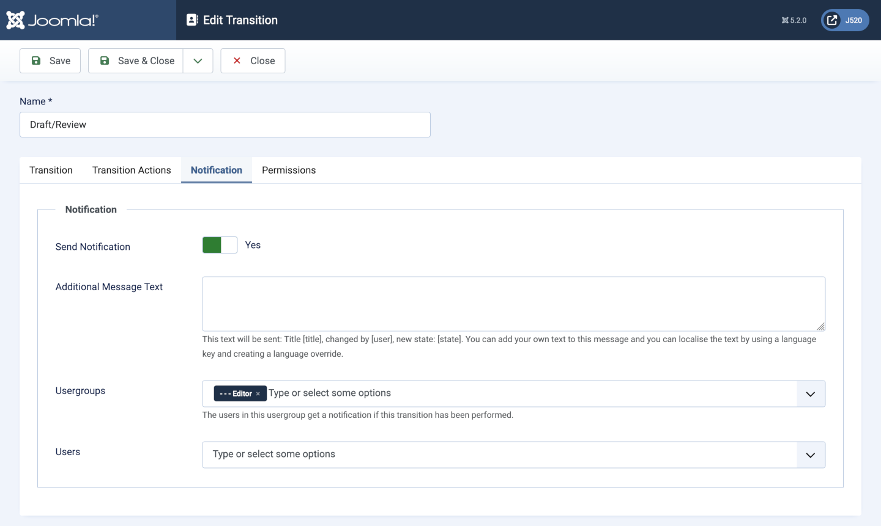881x526 pixels.
Task: Click inside the Additional Message Text area
Action: point(514,303)
